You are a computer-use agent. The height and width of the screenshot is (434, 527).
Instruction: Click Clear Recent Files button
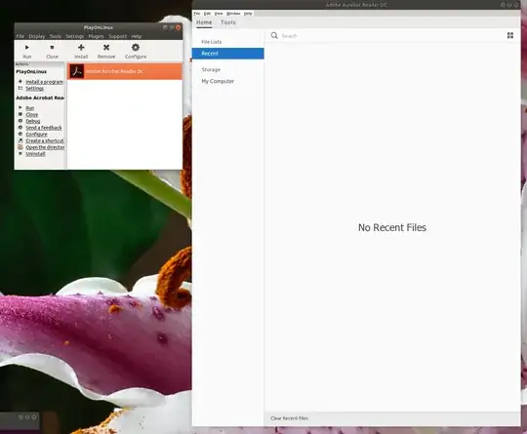(290, 418)
